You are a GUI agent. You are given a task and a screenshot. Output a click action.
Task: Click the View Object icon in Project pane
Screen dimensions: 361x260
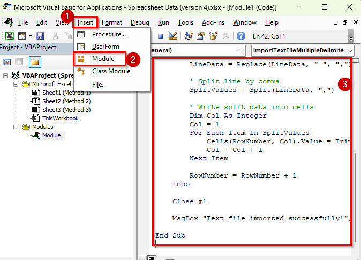pos(19,62)
